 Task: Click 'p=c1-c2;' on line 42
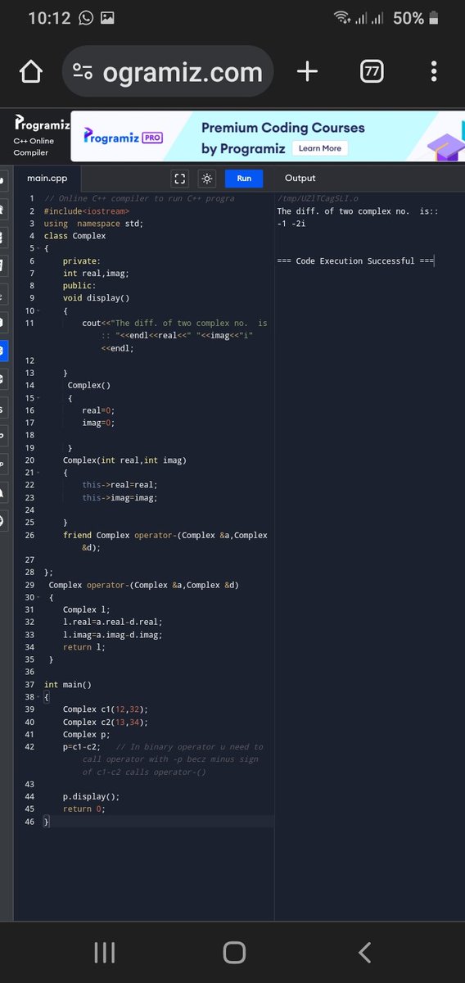coord(82,747)
